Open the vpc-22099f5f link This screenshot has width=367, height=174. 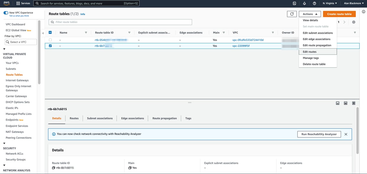241,46
